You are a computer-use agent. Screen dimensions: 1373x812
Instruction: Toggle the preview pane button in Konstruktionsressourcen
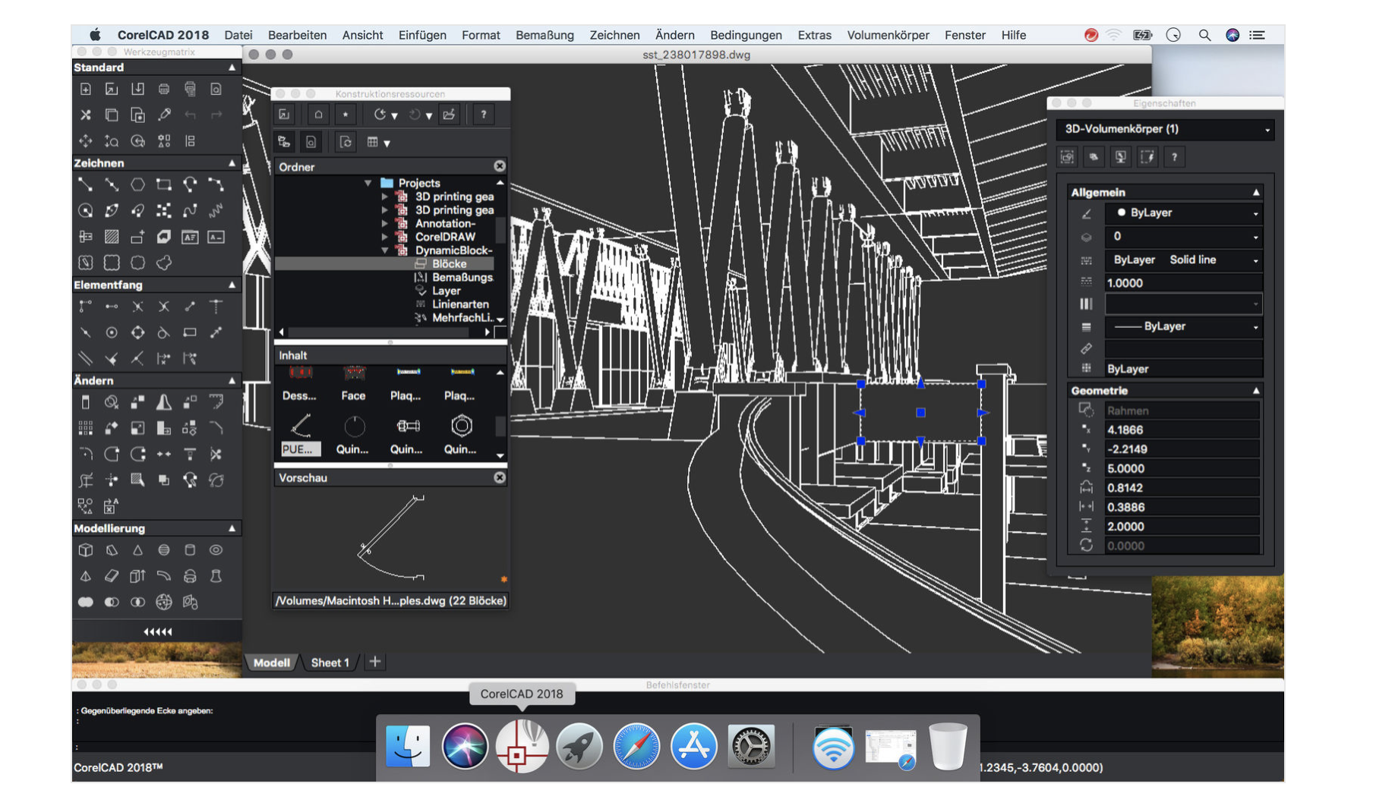point(311,142)
